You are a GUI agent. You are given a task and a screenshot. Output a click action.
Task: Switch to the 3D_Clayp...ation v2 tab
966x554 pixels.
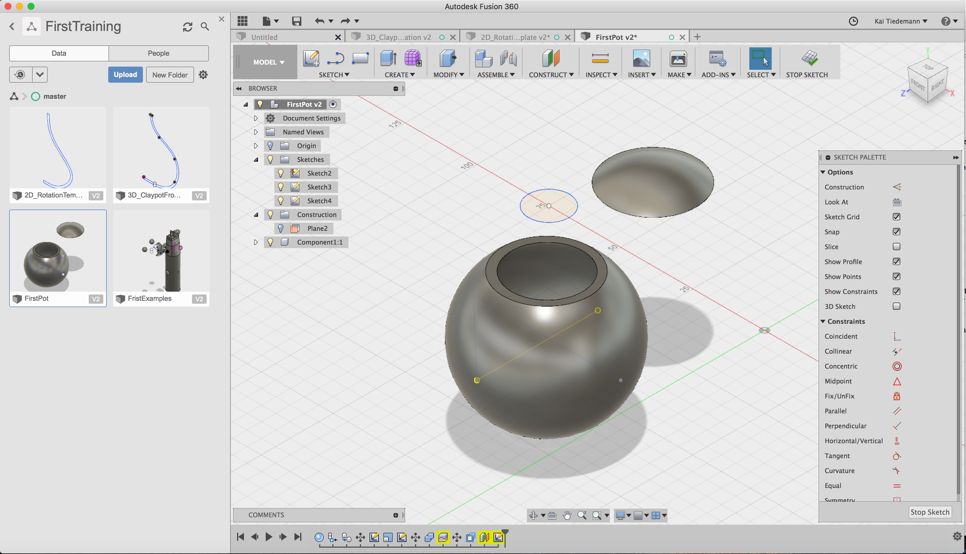398,37
